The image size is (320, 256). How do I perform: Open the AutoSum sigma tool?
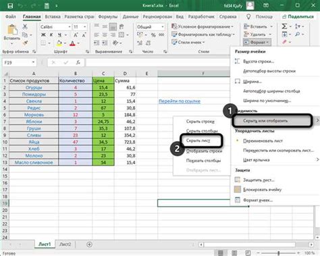coord(284,26)
